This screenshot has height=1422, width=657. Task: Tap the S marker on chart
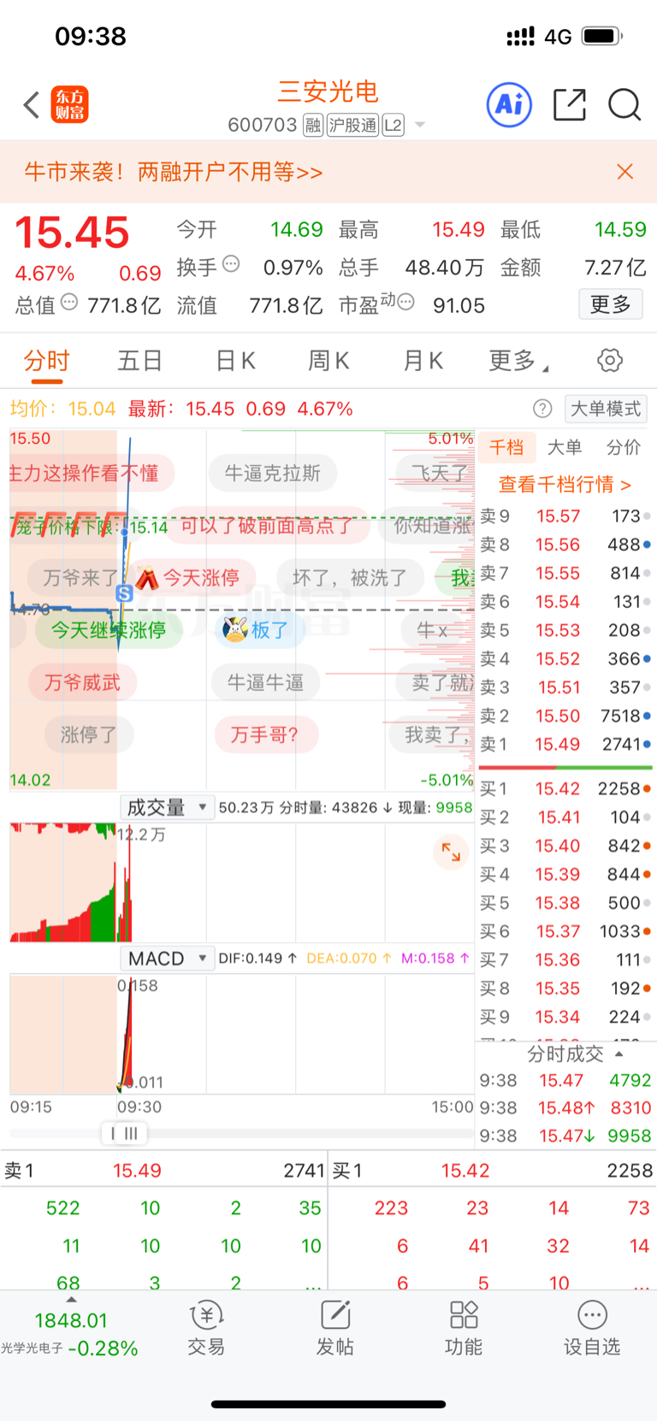click(125, 593)
